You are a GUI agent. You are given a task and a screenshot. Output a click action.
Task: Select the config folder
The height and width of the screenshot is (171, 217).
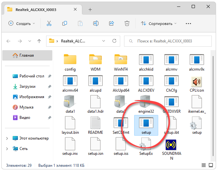(x=70, y=63)
